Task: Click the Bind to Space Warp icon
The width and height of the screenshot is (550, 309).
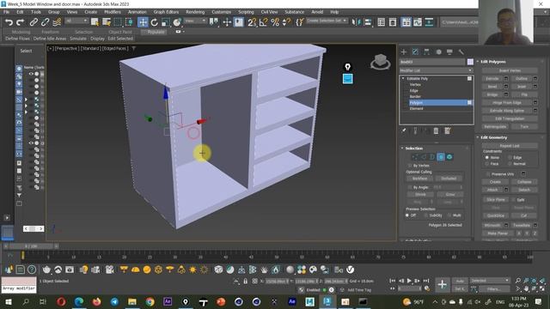Action: click(x=57, y=22)
